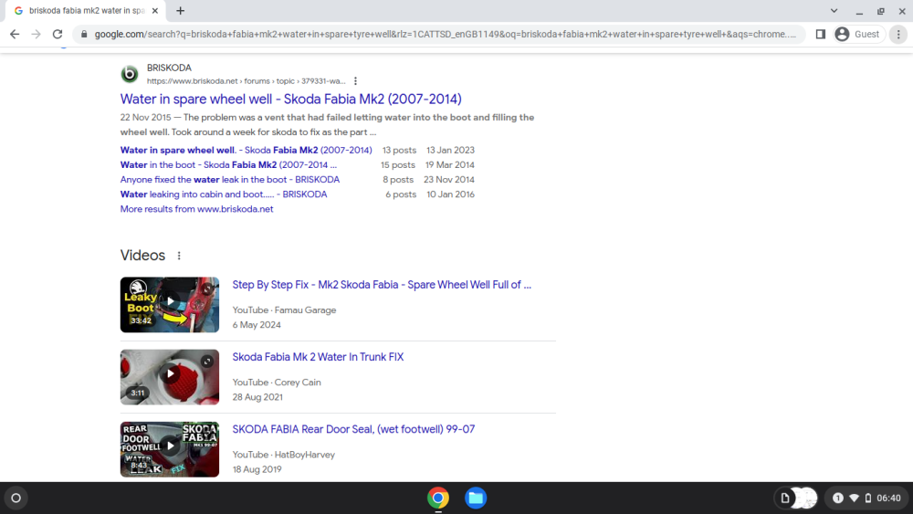Play the 3:11 Water In Trunk thumbnail
The height and width of the screenshot is (514, 913).
coord(170,377)
